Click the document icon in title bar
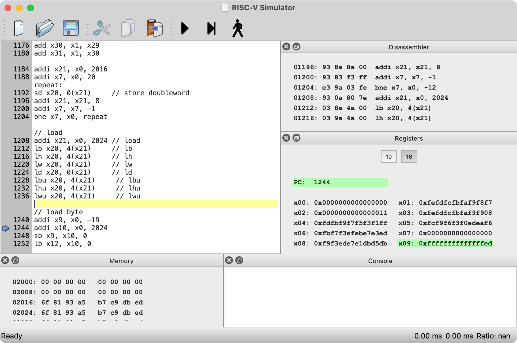The width and height of the screenshot is (517, 343). 225,7
